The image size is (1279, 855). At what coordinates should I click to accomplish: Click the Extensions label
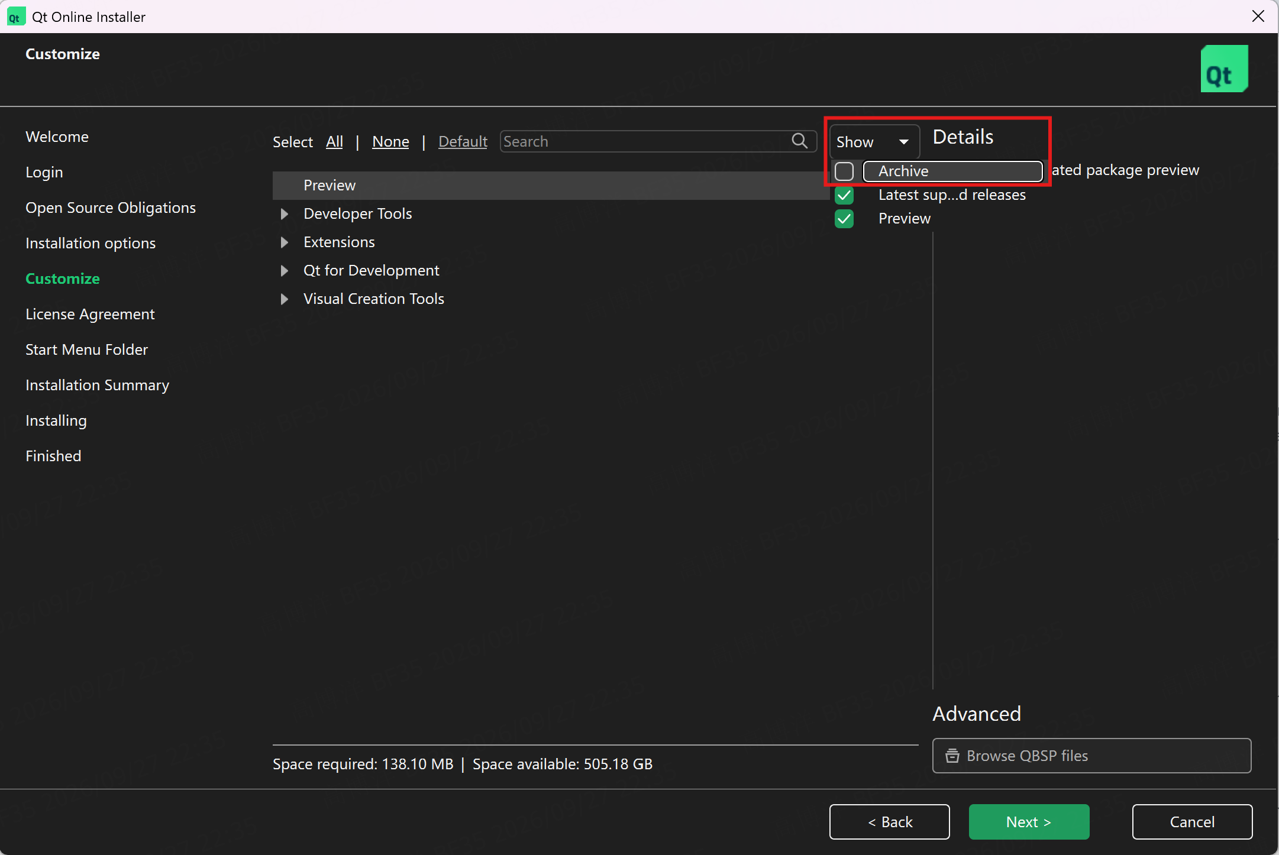339,242
